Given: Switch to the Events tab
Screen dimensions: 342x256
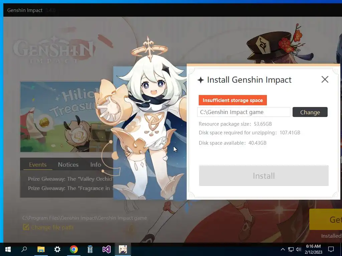Looking at the screenshot, I should [x=38, y=165].
